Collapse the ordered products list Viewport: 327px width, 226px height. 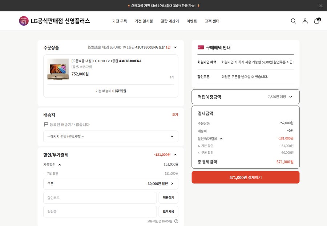[175, 47]
